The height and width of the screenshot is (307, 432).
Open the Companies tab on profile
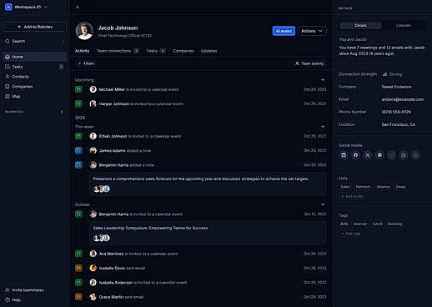tap(183, 51)
